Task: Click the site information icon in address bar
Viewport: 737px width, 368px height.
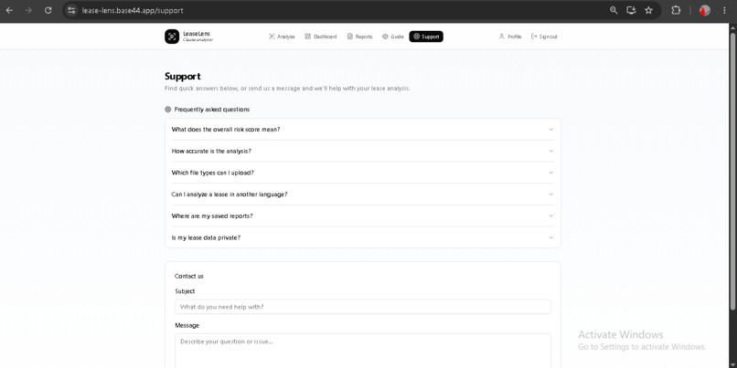Action: (71, 10)
